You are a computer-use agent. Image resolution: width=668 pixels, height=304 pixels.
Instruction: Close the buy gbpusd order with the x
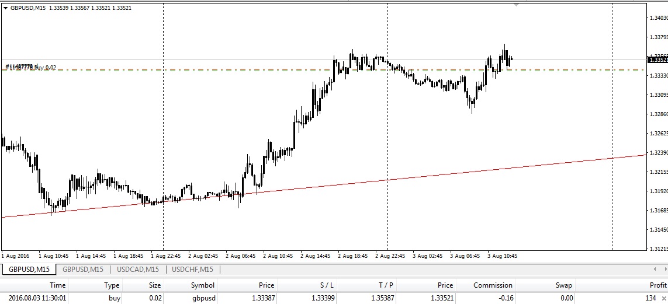(x=664, y=299)
